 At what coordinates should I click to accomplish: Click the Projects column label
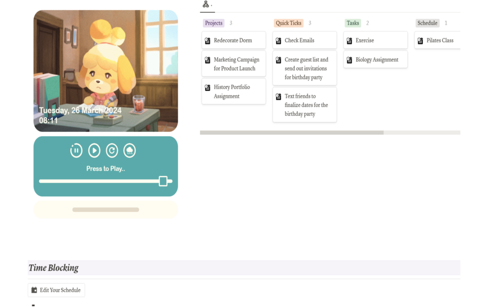(214, 23)
